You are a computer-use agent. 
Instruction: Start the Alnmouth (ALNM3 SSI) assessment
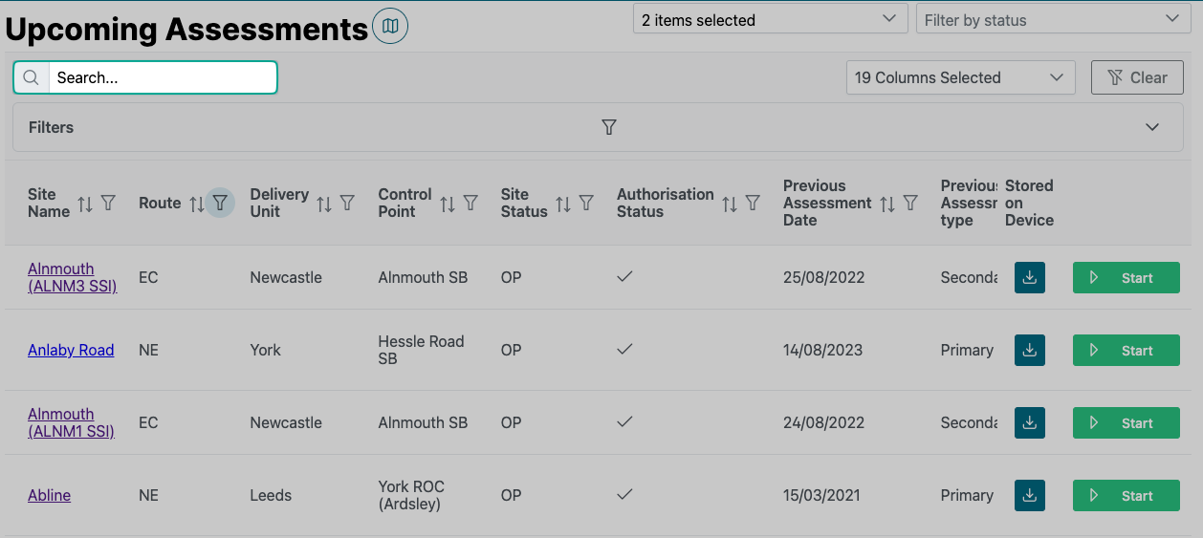[x=1126, y=278]
